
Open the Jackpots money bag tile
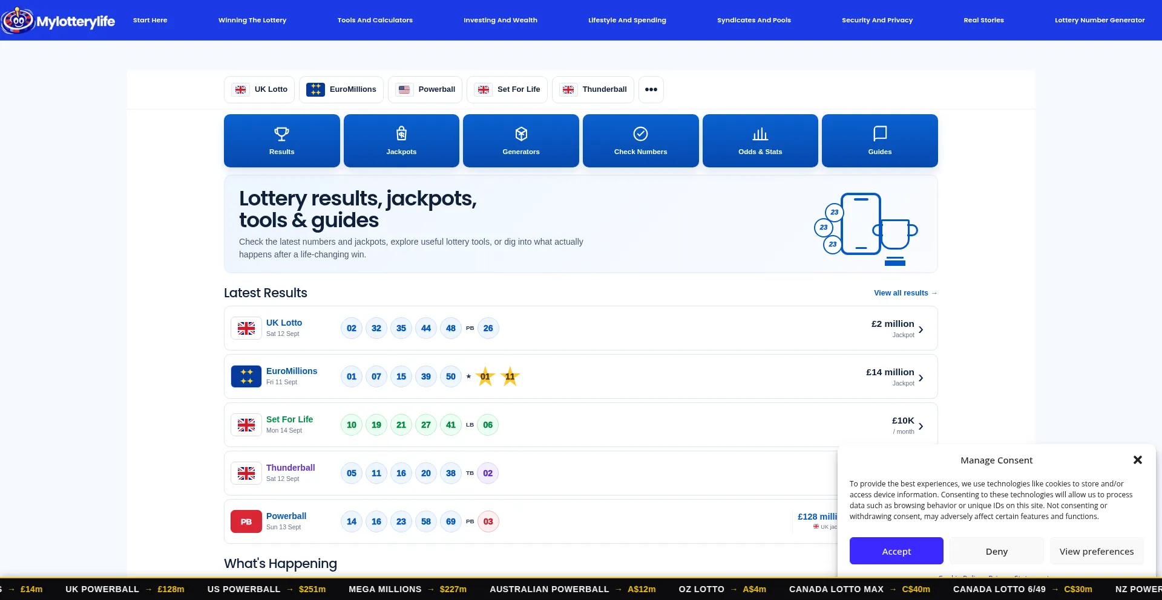(401, 141)
